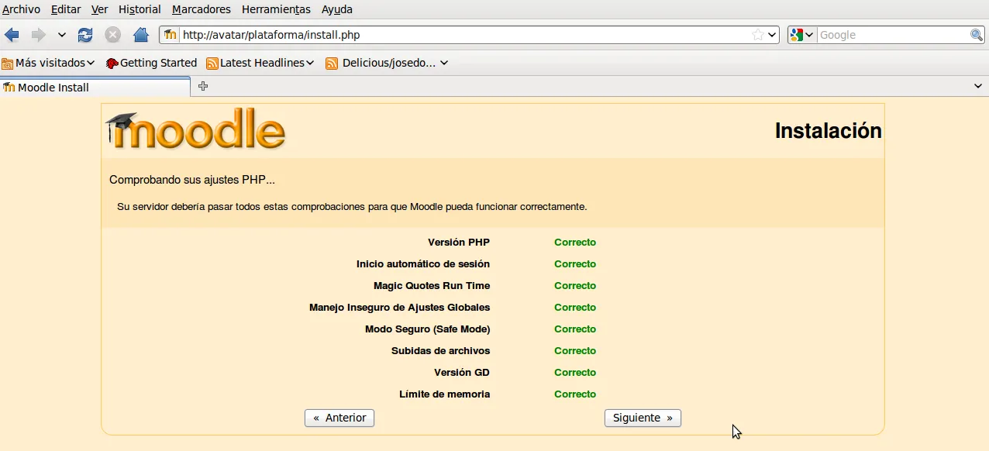Click the Home icon in toolbar
989x451 pixels.
[x=140, y=35]
